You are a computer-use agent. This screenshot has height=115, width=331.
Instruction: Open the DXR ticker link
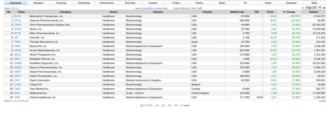17,80
